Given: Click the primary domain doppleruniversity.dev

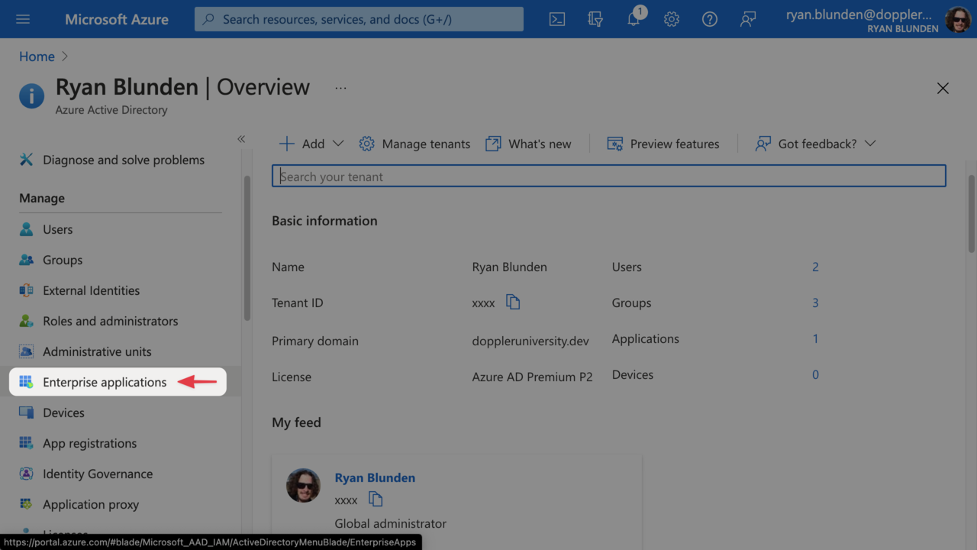Looking at the screenshot, I should (530, 341).
